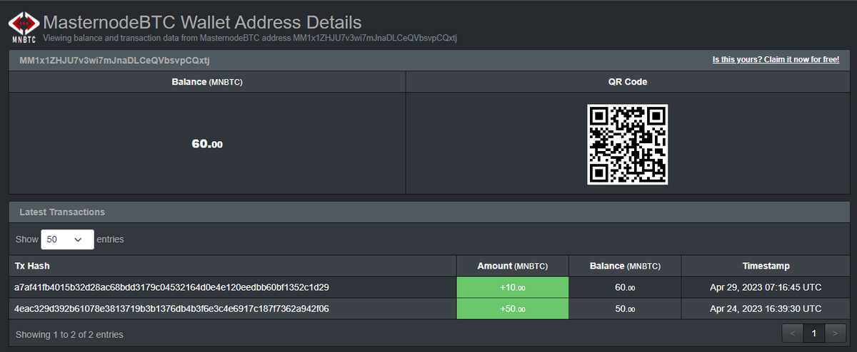Click 'Showing 1 to 2 of 2 entries' text
The width and height of the screenshot is (857, 352).
(69, 334)
